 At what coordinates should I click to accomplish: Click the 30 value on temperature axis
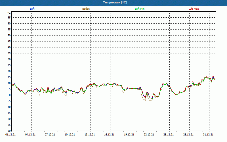pyautogui.click(x=9, y=59)
